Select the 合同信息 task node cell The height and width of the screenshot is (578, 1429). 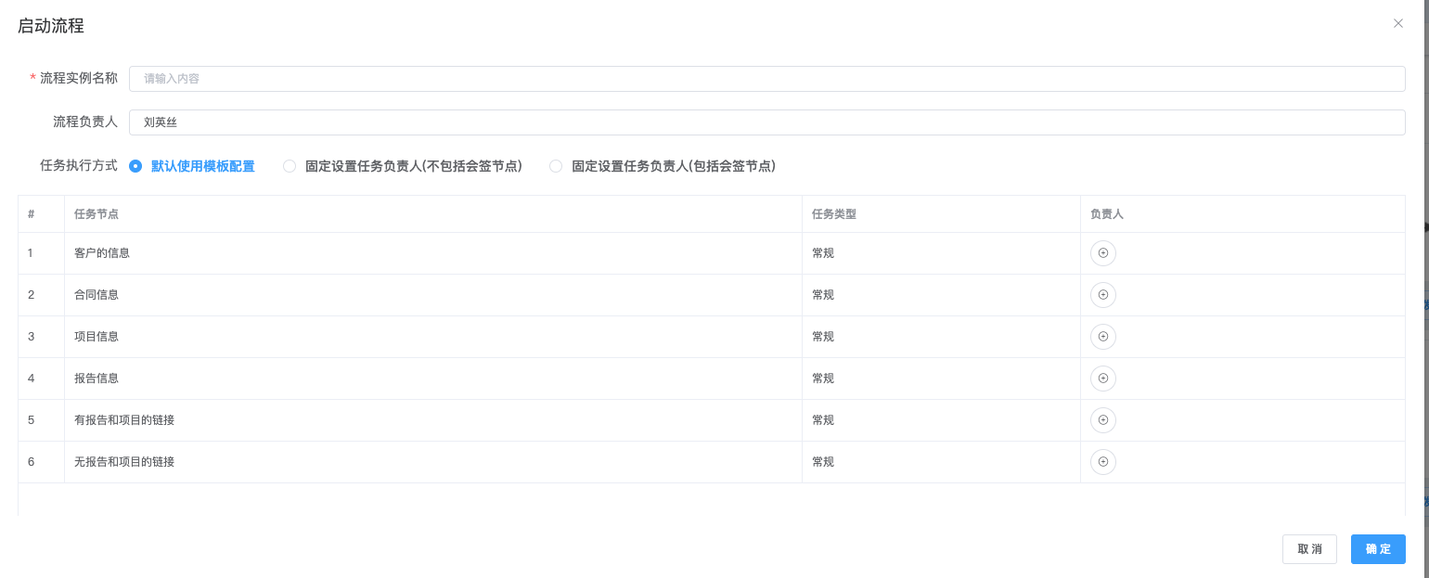[432, 294]
